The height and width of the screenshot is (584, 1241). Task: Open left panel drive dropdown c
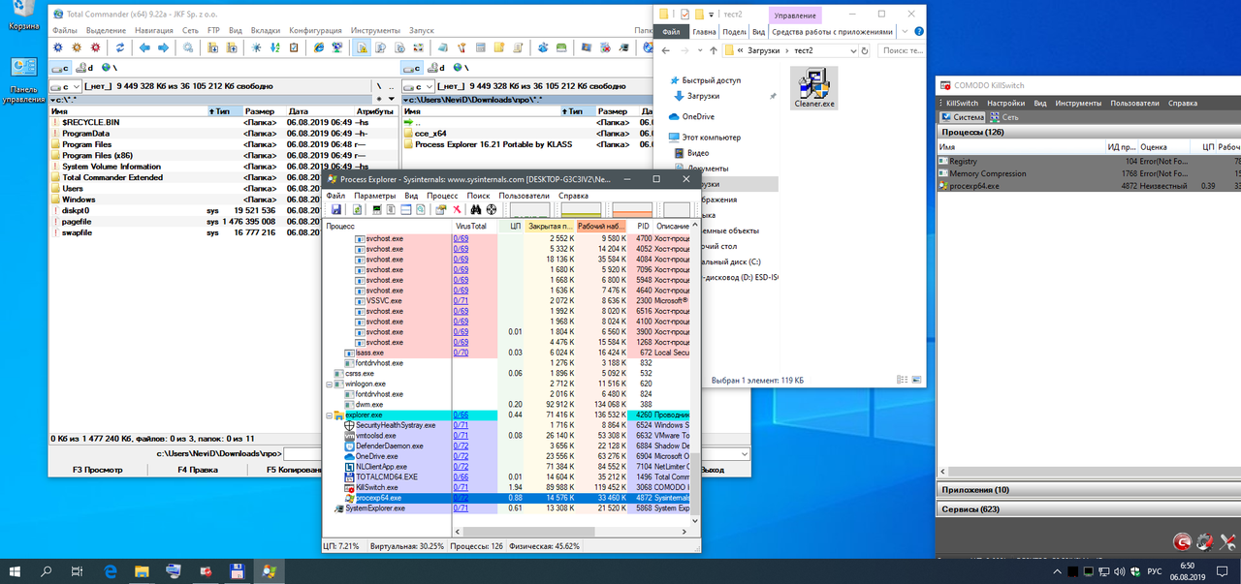[x=65, y=86]
